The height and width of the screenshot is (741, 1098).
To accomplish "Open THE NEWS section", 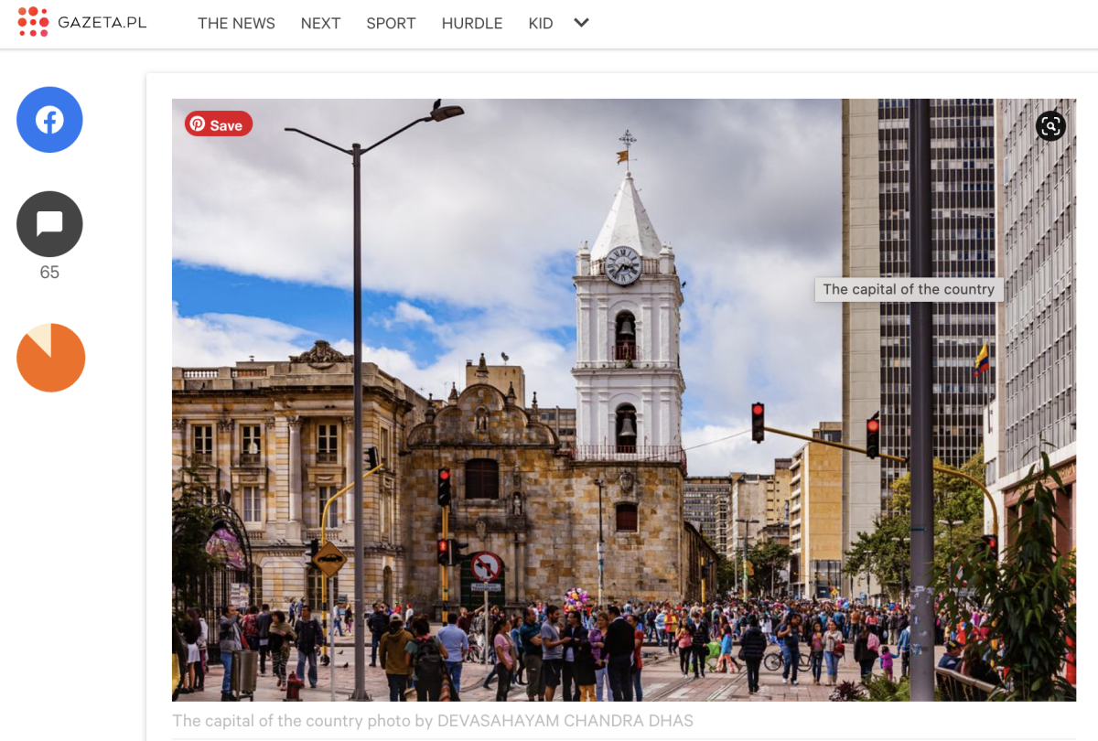I will (236, 24).
